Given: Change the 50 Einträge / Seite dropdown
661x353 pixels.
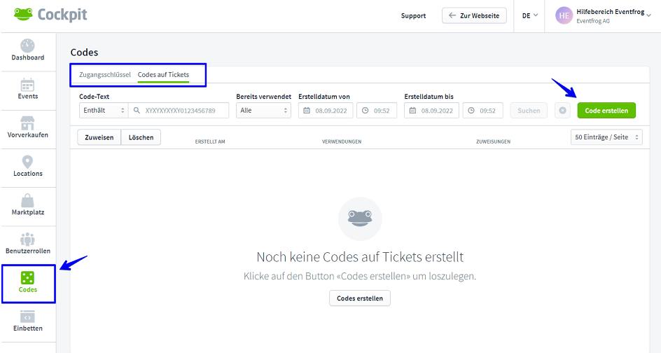Looking at the screenshot, I should [x=606, y=137].
